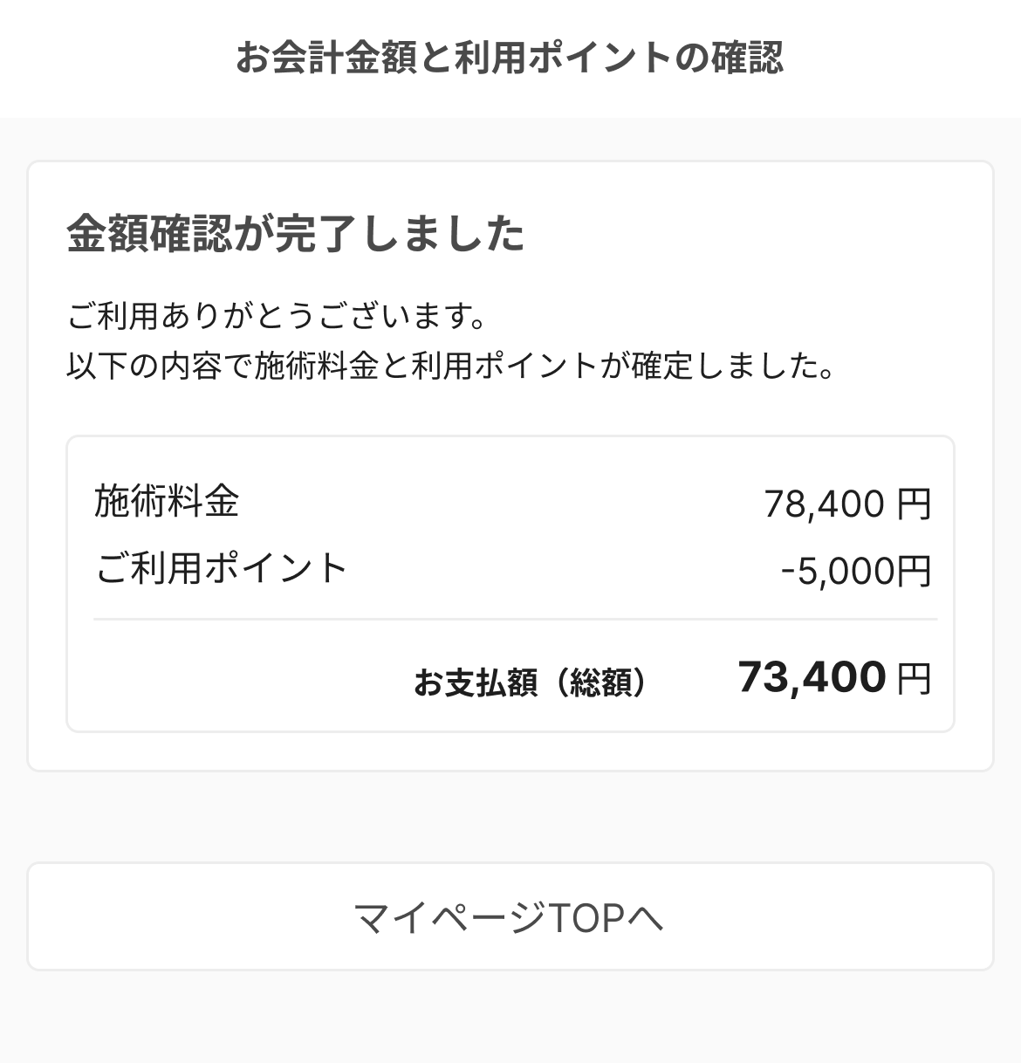Click the -5,000円 points discount amount
Viewport: 1021px width, 1063px height.
[x=856, y=572]
